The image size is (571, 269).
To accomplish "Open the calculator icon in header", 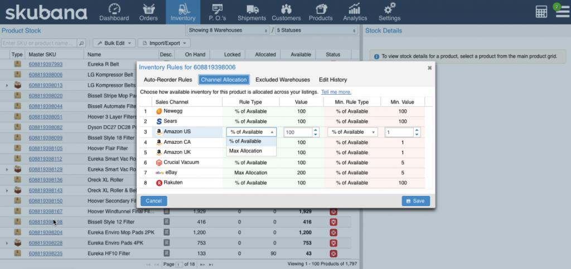I will (541, 12).
